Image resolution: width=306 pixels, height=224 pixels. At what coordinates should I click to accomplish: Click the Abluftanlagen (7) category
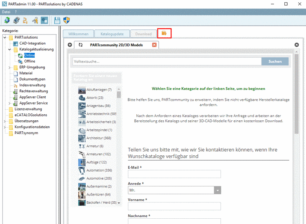[x=99, y=89]
